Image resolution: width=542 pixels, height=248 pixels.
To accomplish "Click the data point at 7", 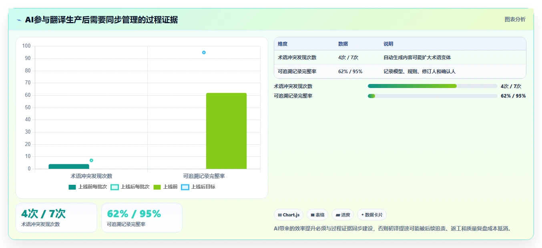I will click(91, 160).
